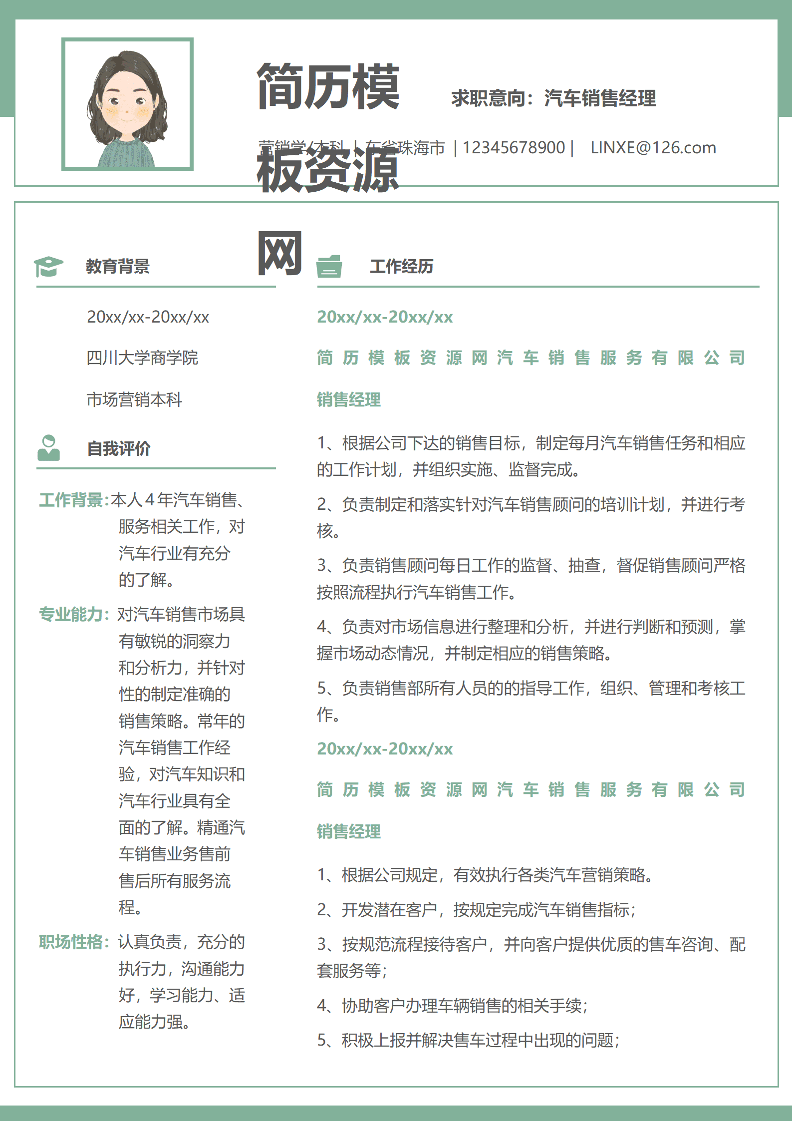Click the second company name line

coord(531,789)
